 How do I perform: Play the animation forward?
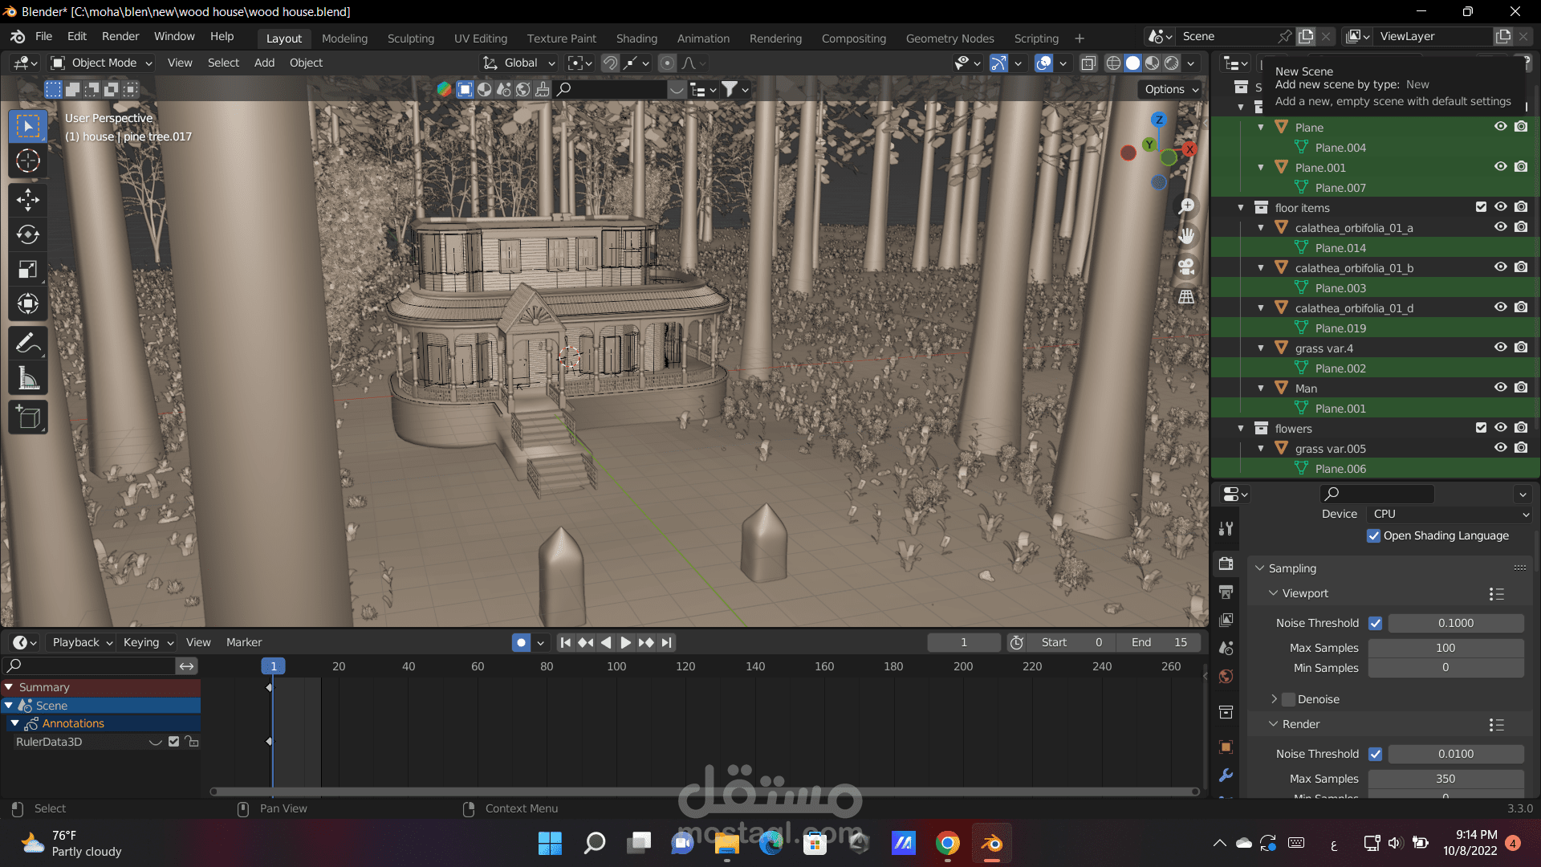tap(625, 642)
